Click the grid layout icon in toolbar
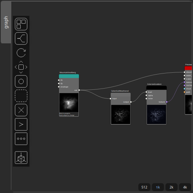The image size is (193, 193). (21, 24)
